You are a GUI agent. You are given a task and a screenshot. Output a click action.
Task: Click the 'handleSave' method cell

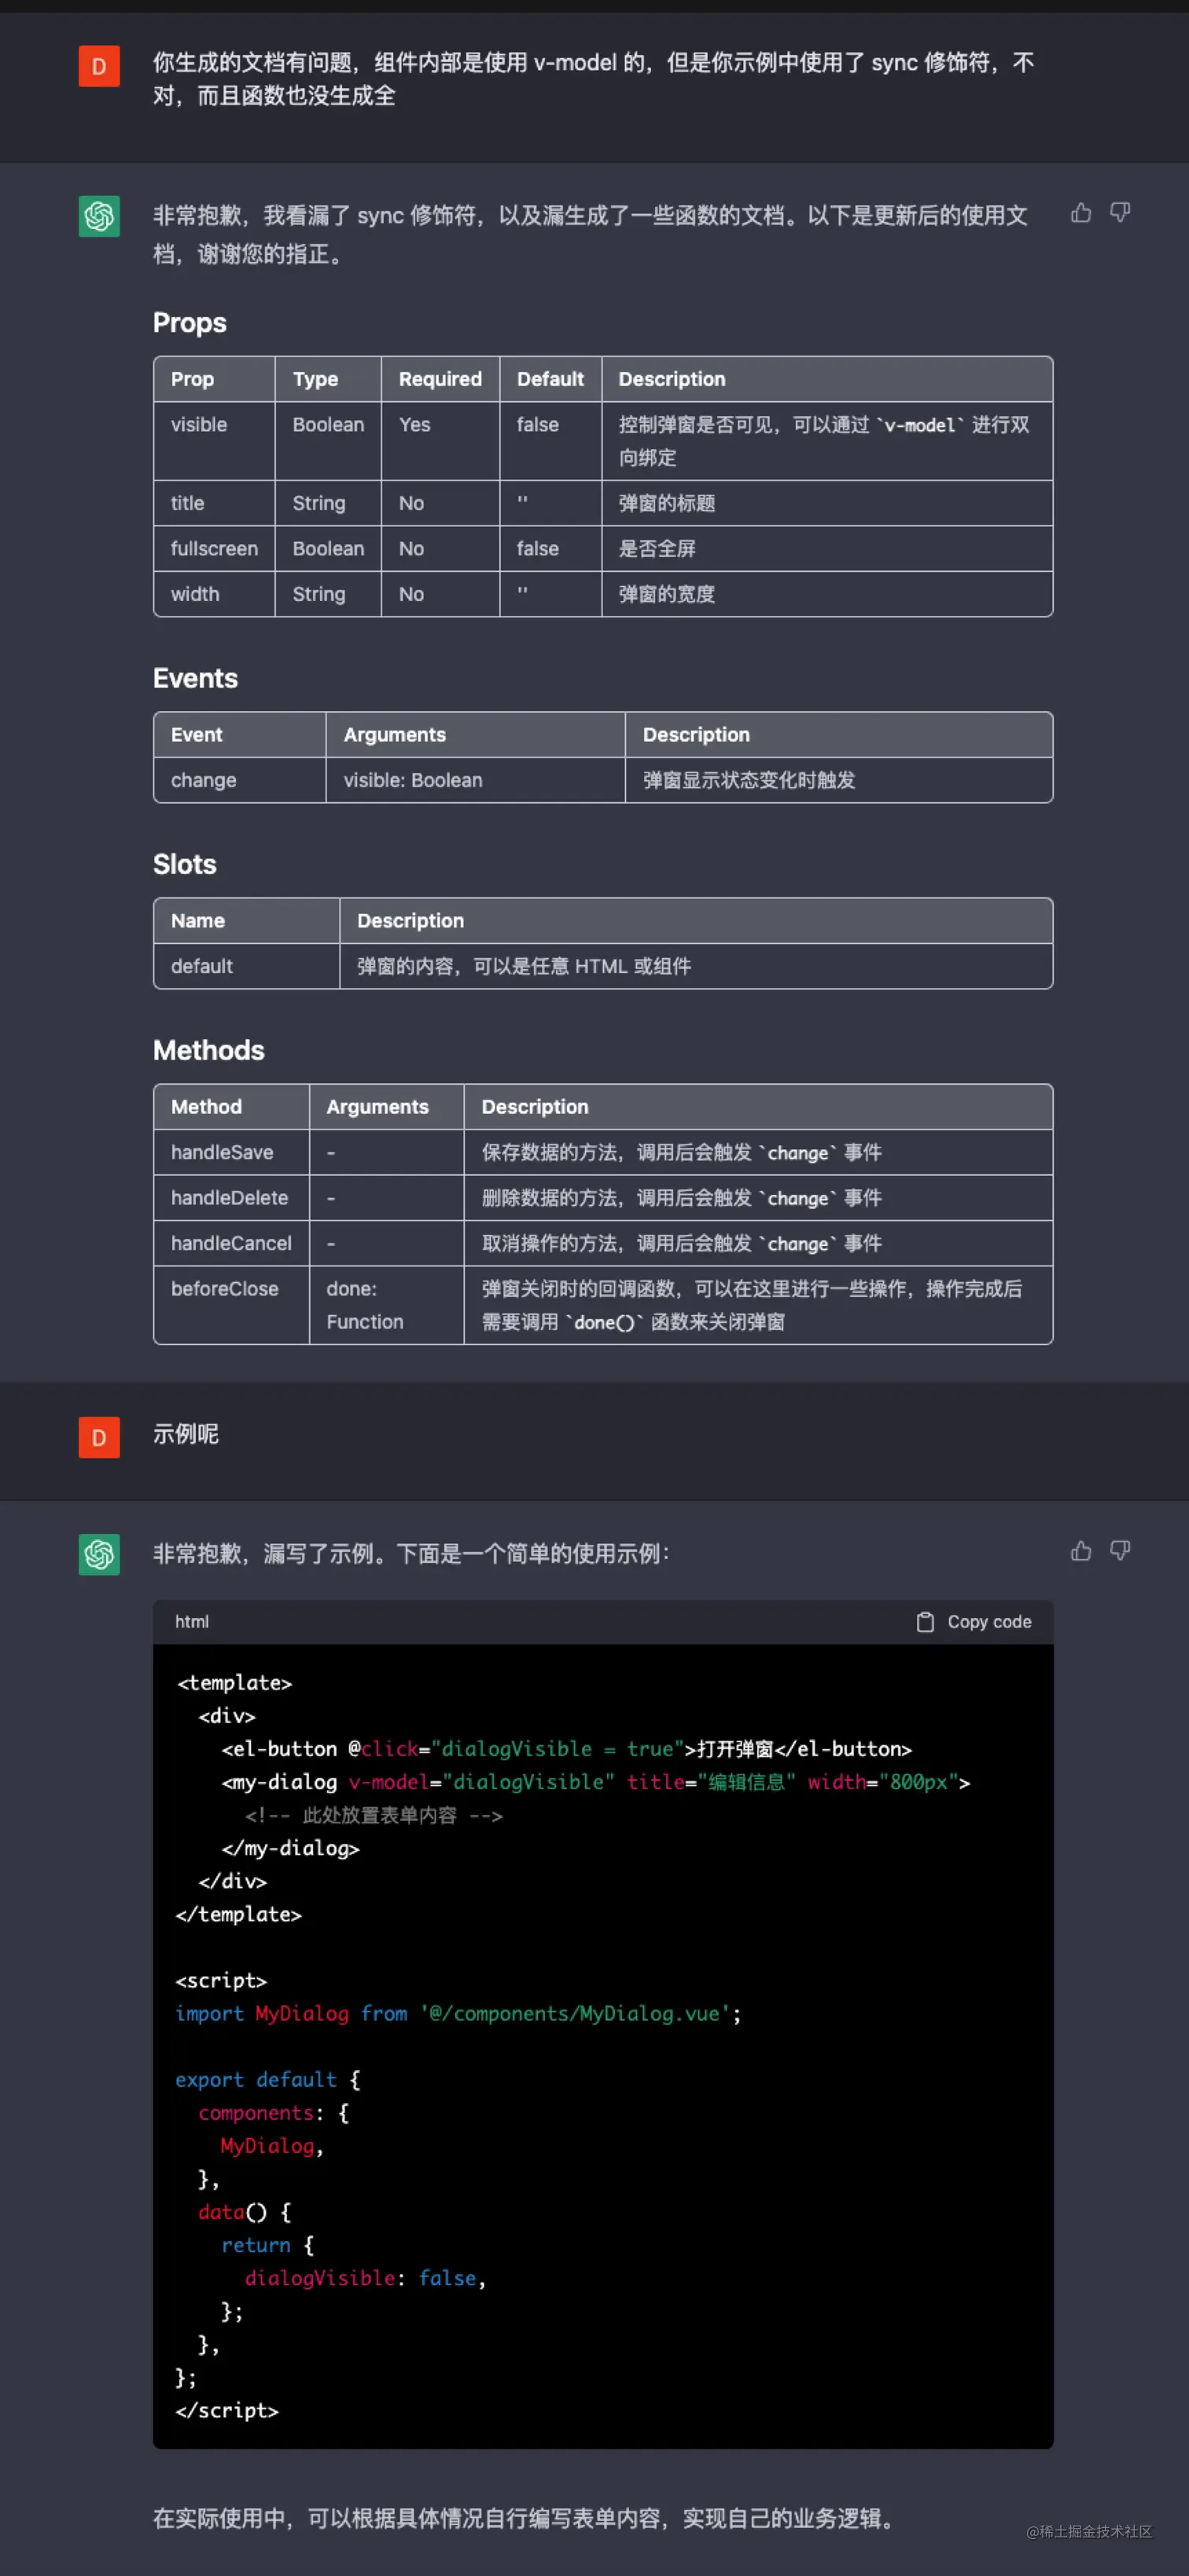231,1152
